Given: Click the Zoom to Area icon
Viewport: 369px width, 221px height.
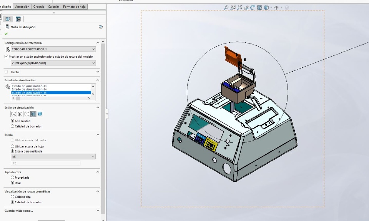Looking at the screenshot, I should click(233, 8).
